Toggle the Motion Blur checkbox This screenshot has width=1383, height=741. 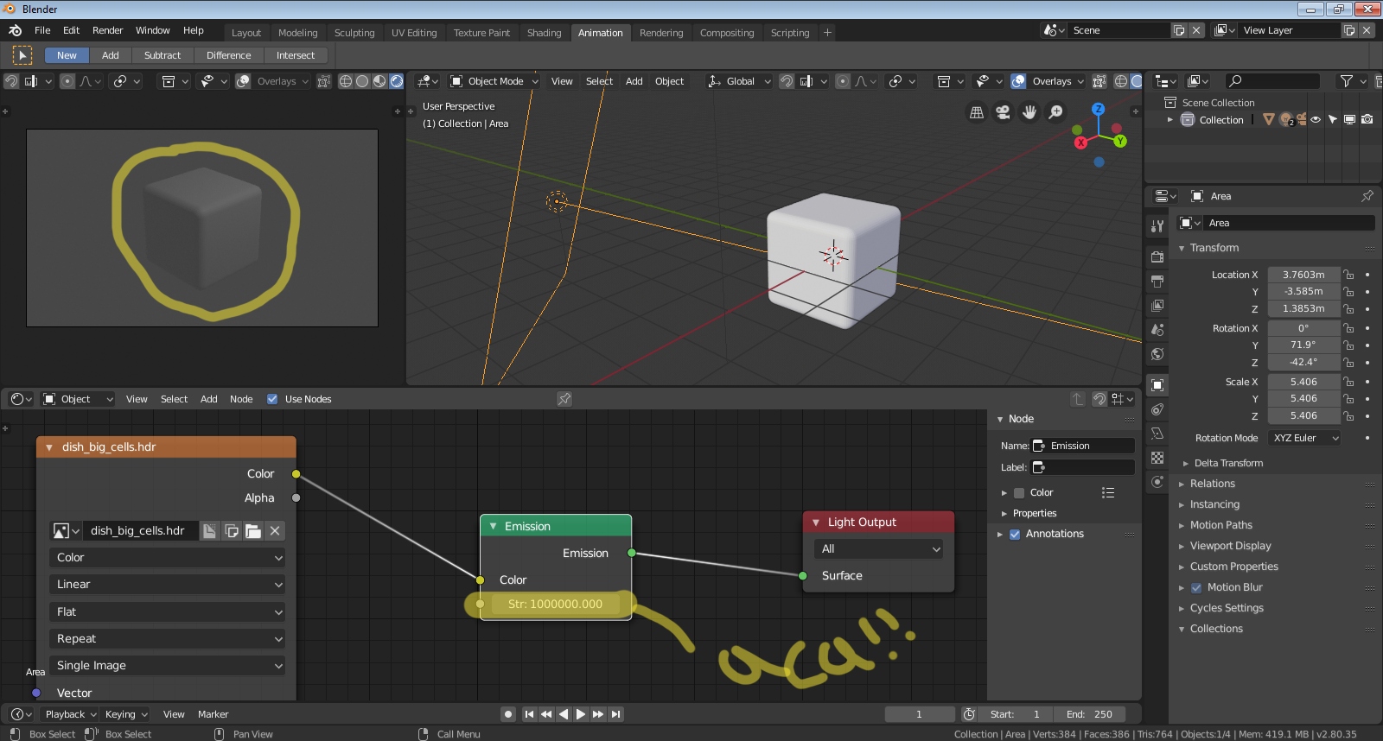pyautogui.click(x=1197, y=587)
